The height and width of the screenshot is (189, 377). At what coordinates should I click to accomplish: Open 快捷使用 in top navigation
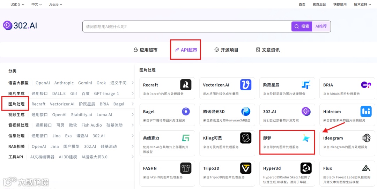340,4
